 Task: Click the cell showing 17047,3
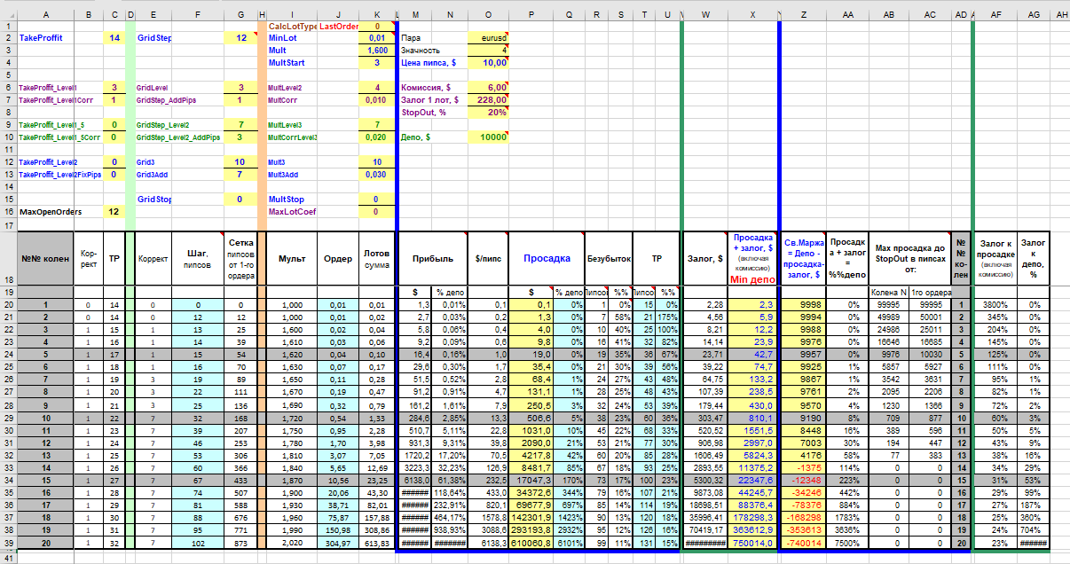coord(531,480)
